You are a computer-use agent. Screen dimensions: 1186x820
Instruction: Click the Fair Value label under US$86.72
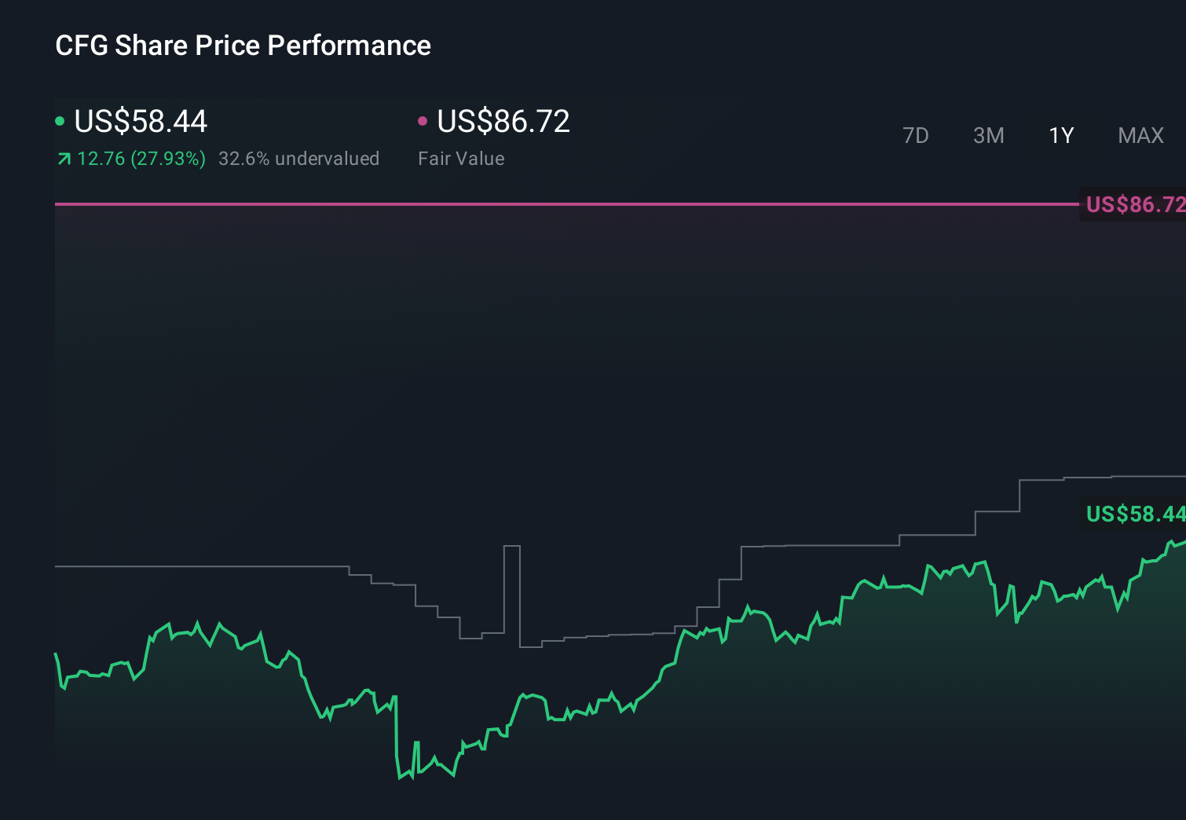click(x=461, y=159)
